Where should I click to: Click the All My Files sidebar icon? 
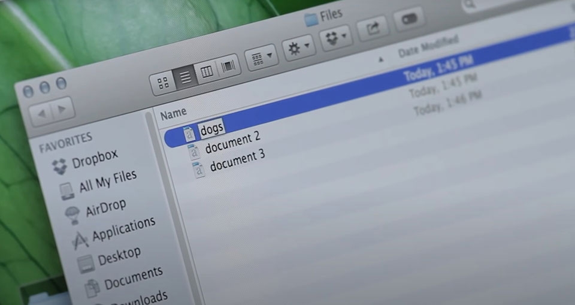(68, 191)
